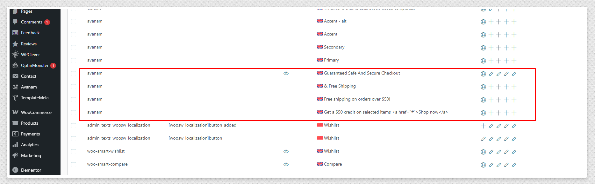Click the last plus icon in the & Free Shipping row
The height and width of the screenshot is (184, 595).
click(x=514, y=87)
